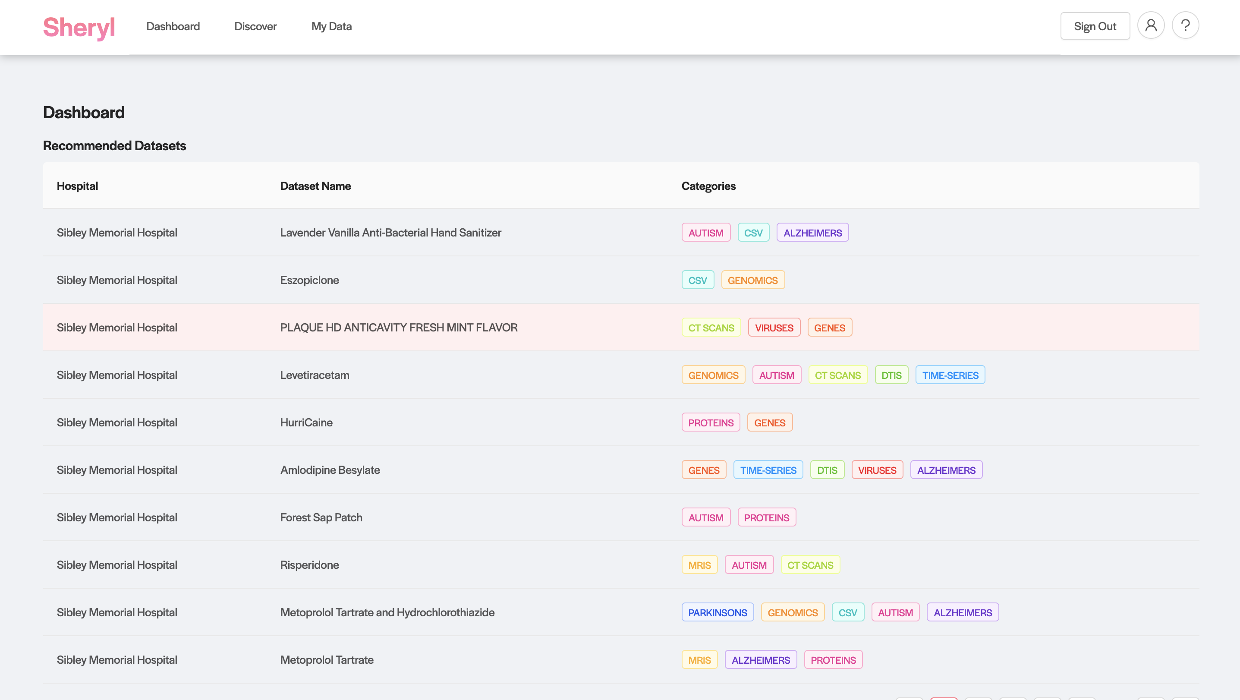
Task: Click the Categories column header
Action: (708, 186)
